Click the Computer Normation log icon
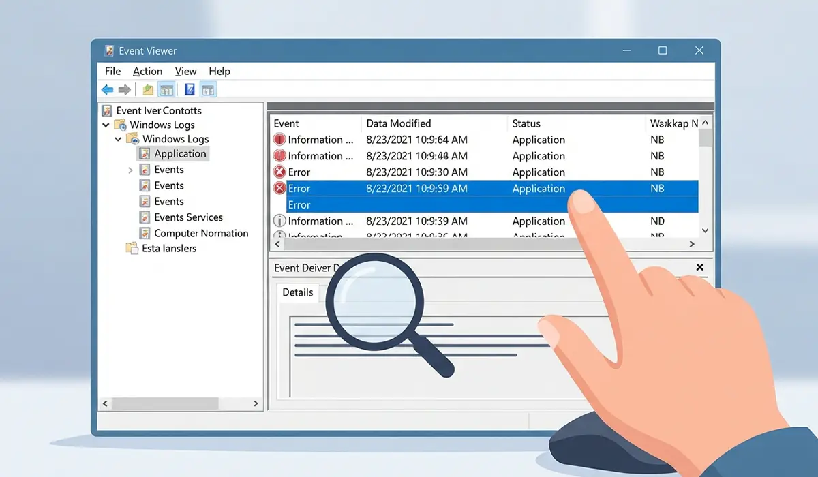The width and height of the screenshot is (818, 477). [x=145, y=233]
